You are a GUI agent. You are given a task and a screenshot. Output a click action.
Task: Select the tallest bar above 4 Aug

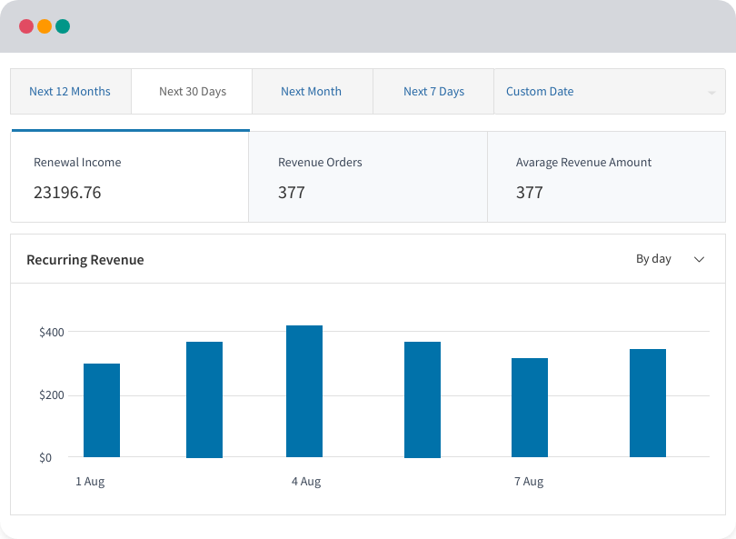(304, 391)
